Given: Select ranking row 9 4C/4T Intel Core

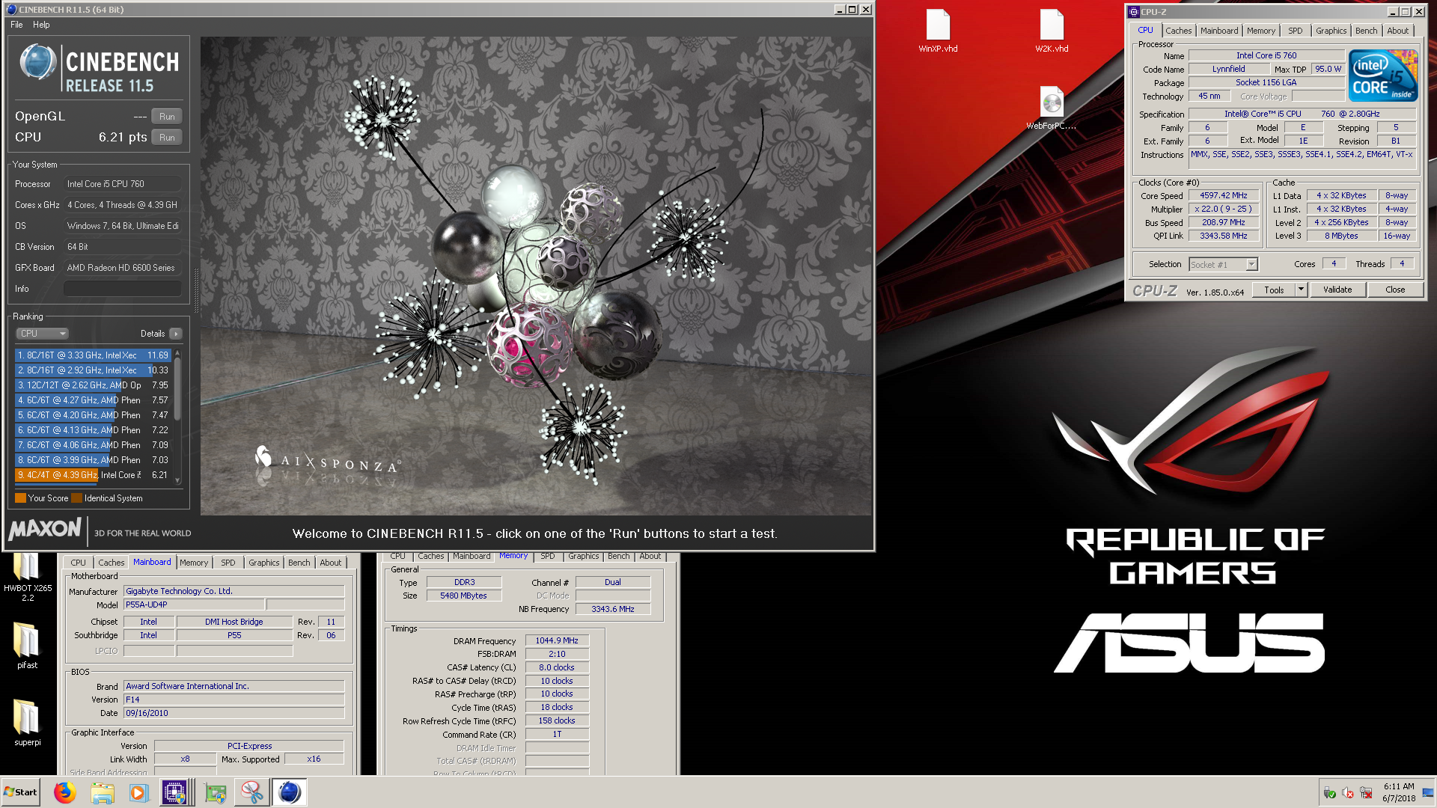Looking at the screenshot, I should click(94, 475).
